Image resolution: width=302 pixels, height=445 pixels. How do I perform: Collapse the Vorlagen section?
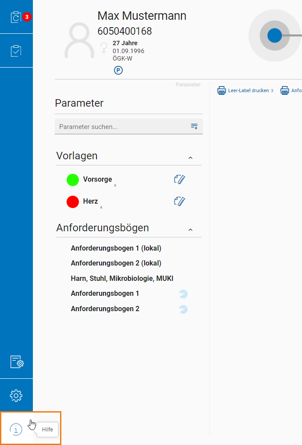coord(191,158)
